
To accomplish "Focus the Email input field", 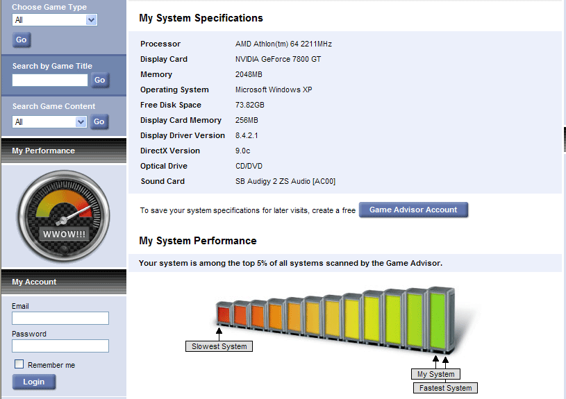I will [x=60, y=318].
